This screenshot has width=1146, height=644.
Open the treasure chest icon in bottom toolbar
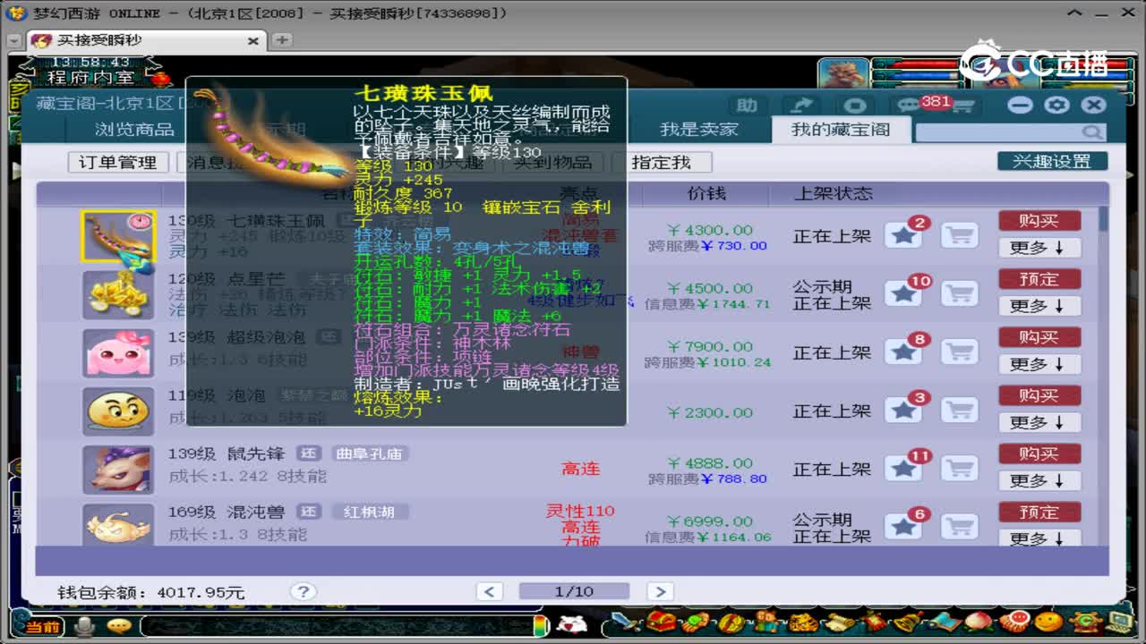coord(661,623)
